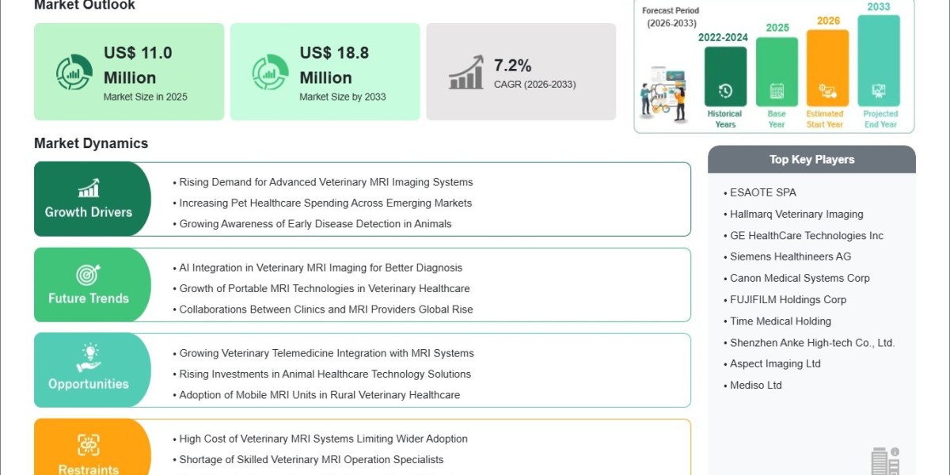Viewport: 950px width, 475px height.
Task: Click the 7.2% CAGR value
Action: point(513,65)
